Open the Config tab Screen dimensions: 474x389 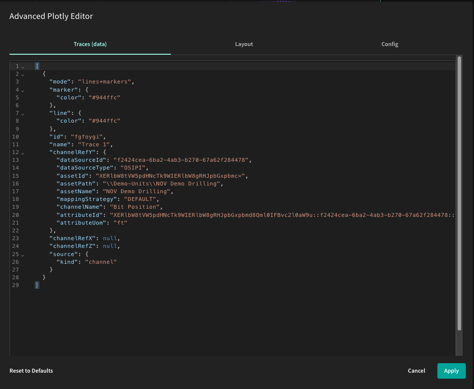(x=390, y=44)
